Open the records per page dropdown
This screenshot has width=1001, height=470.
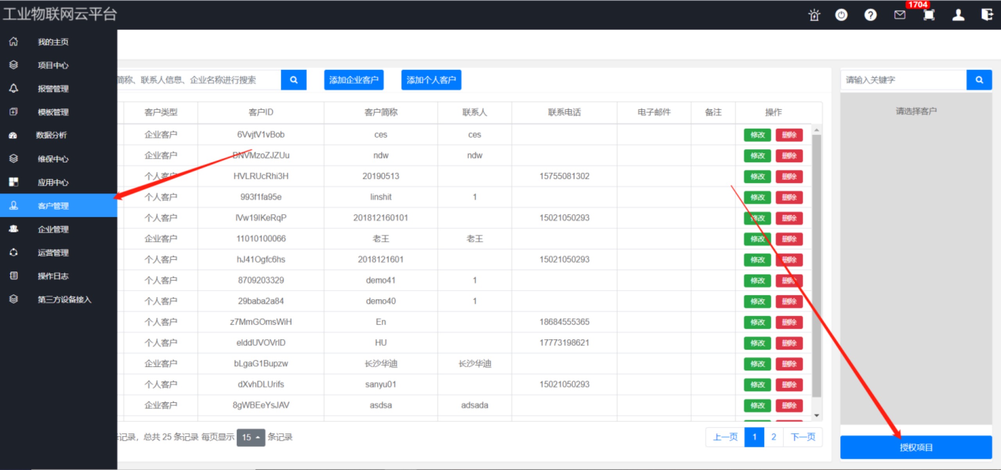pos(251,437)
